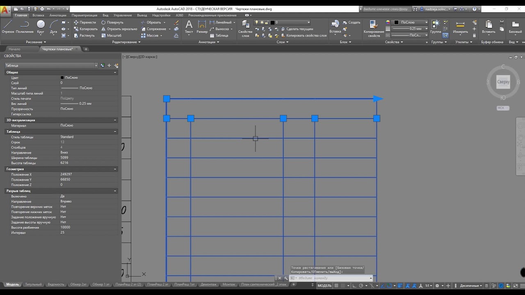Expand the Рисование panel flyout
The image size is (525, 295).
click(36, 42)
